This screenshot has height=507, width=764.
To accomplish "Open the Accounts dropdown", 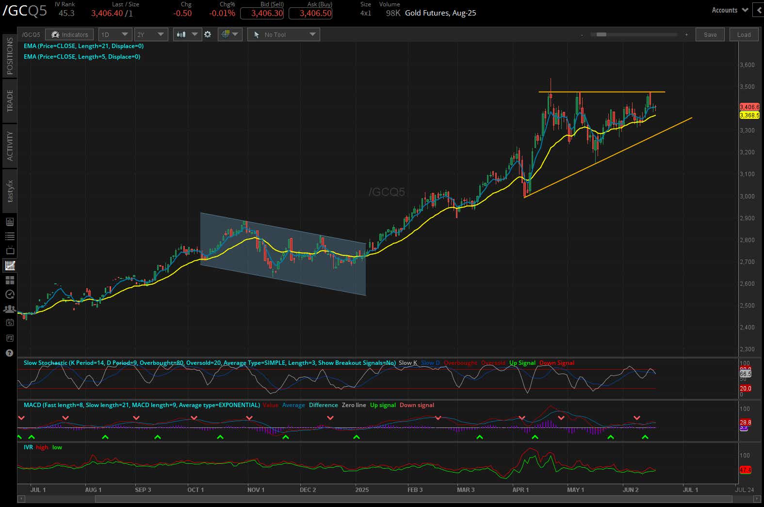I will [730, 10].
